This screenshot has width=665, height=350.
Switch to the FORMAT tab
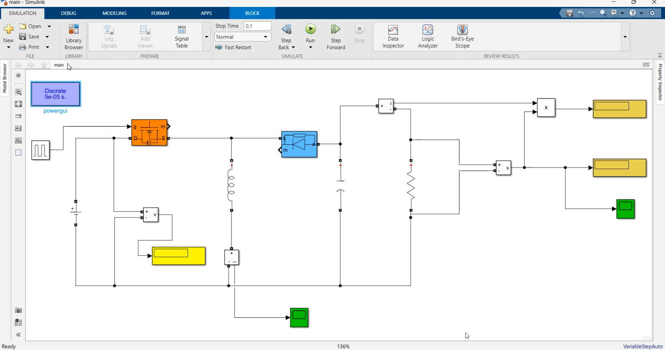[x=160, y=13]
